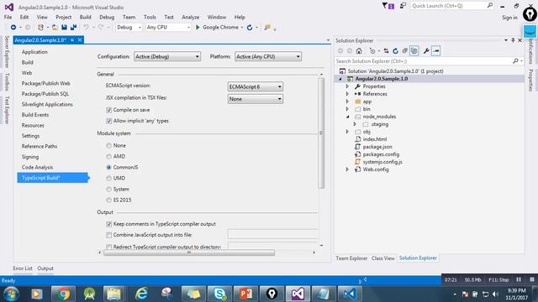Open the Platform Active (Any CPU) dropdown
This screenshot has height=302, width=538.
pos(268,56)
